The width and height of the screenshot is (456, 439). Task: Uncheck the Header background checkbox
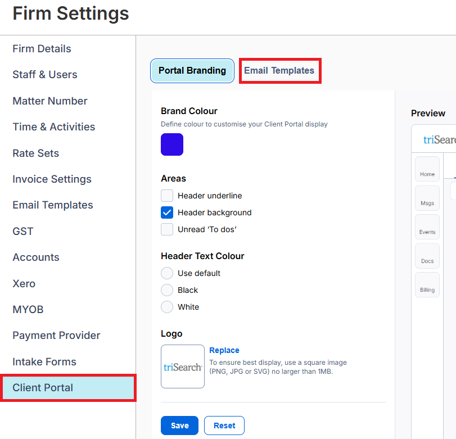point(167,212)
